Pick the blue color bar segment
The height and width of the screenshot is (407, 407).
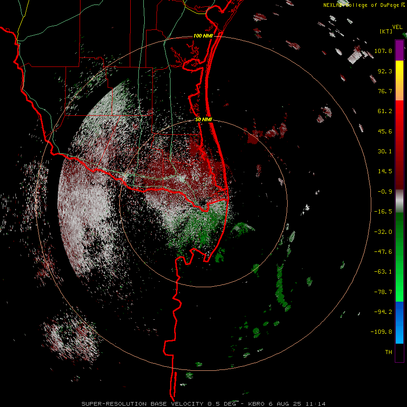pos(399,322)
